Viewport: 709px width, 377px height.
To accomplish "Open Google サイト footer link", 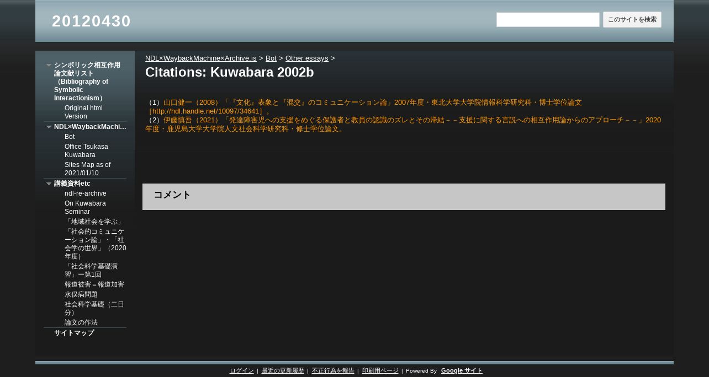I will coord(462,371).
